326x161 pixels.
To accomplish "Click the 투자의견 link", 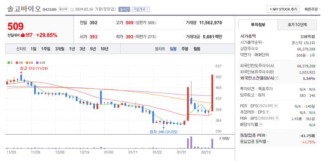I will click(x=247, y=89).
